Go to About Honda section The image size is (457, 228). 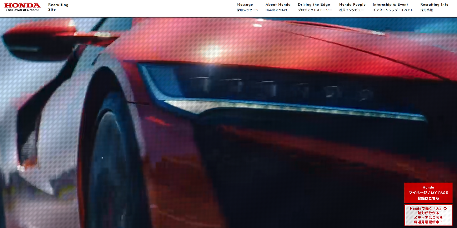278,7
